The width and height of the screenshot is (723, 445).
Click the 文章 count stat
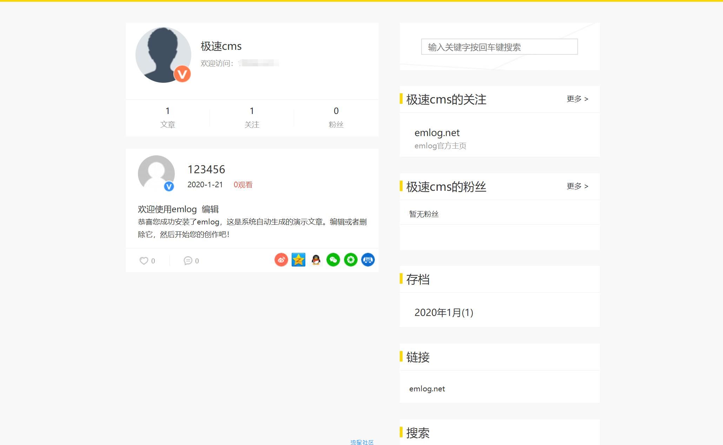pos(168,117)
